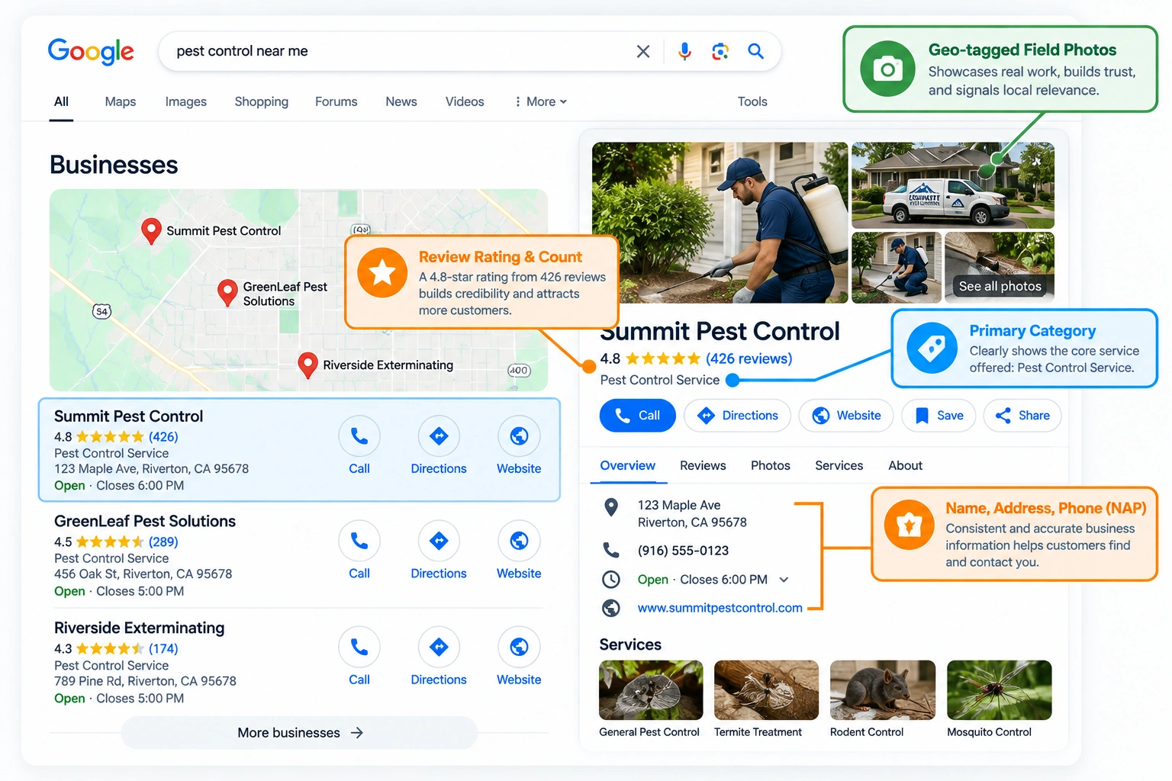Viewport: 1172px width, 781px height.
Task: Open the Tools option
Action: point(752,101)
